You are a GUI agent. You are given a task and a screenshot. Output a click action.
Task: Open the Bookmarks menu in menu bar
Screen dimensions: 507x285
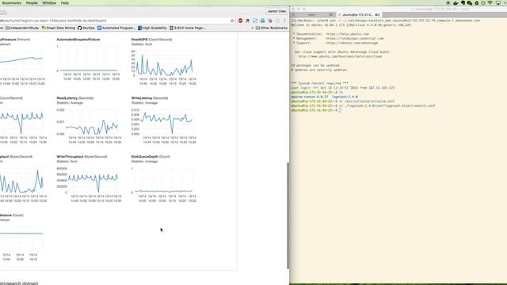(x=11, y=3)
